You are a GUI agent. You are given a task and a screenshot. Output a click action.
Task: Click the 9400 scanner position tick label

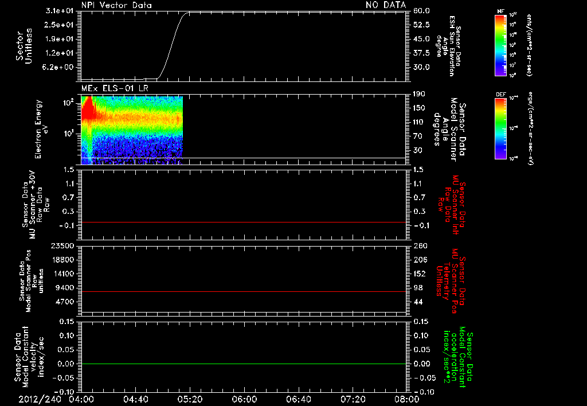point(65,288)
